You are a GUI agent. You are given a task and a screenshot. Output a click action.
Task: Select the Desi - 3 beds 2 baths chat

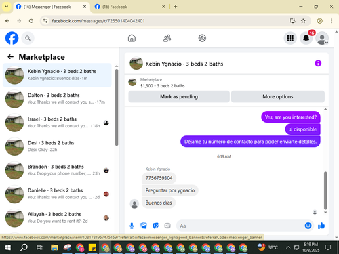(57, 146)
